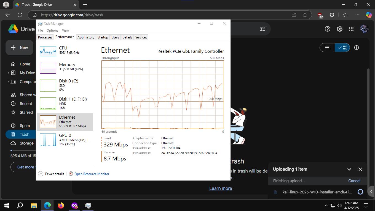Show Drive details info panel
Viewport: 375px width, 211px height.
coord(357,48)
